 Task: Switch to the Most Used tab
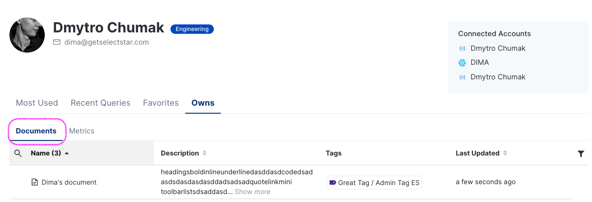(x=37, y=103)
